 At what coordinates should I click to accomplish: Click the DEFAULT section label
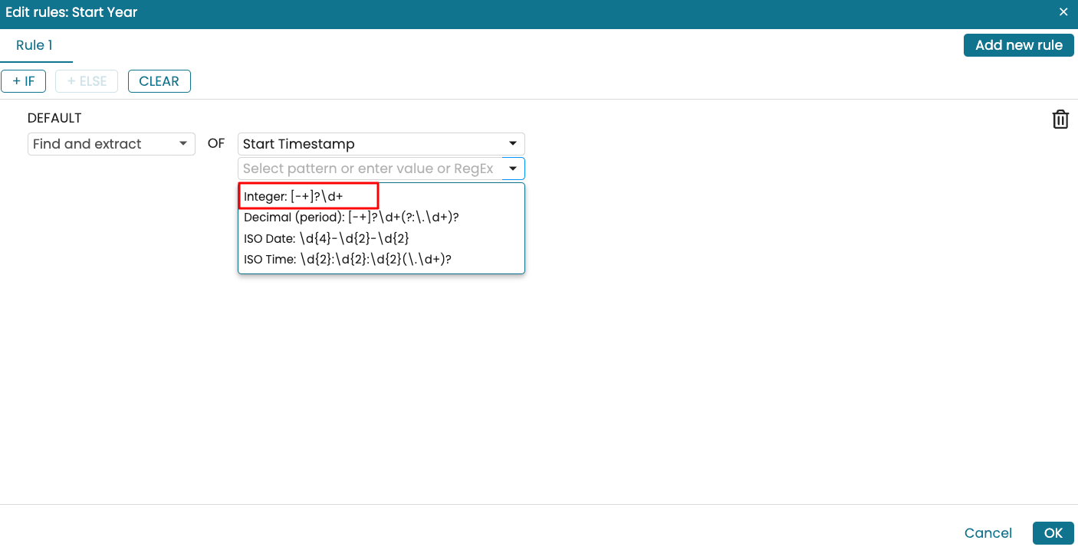click(54, 118)
